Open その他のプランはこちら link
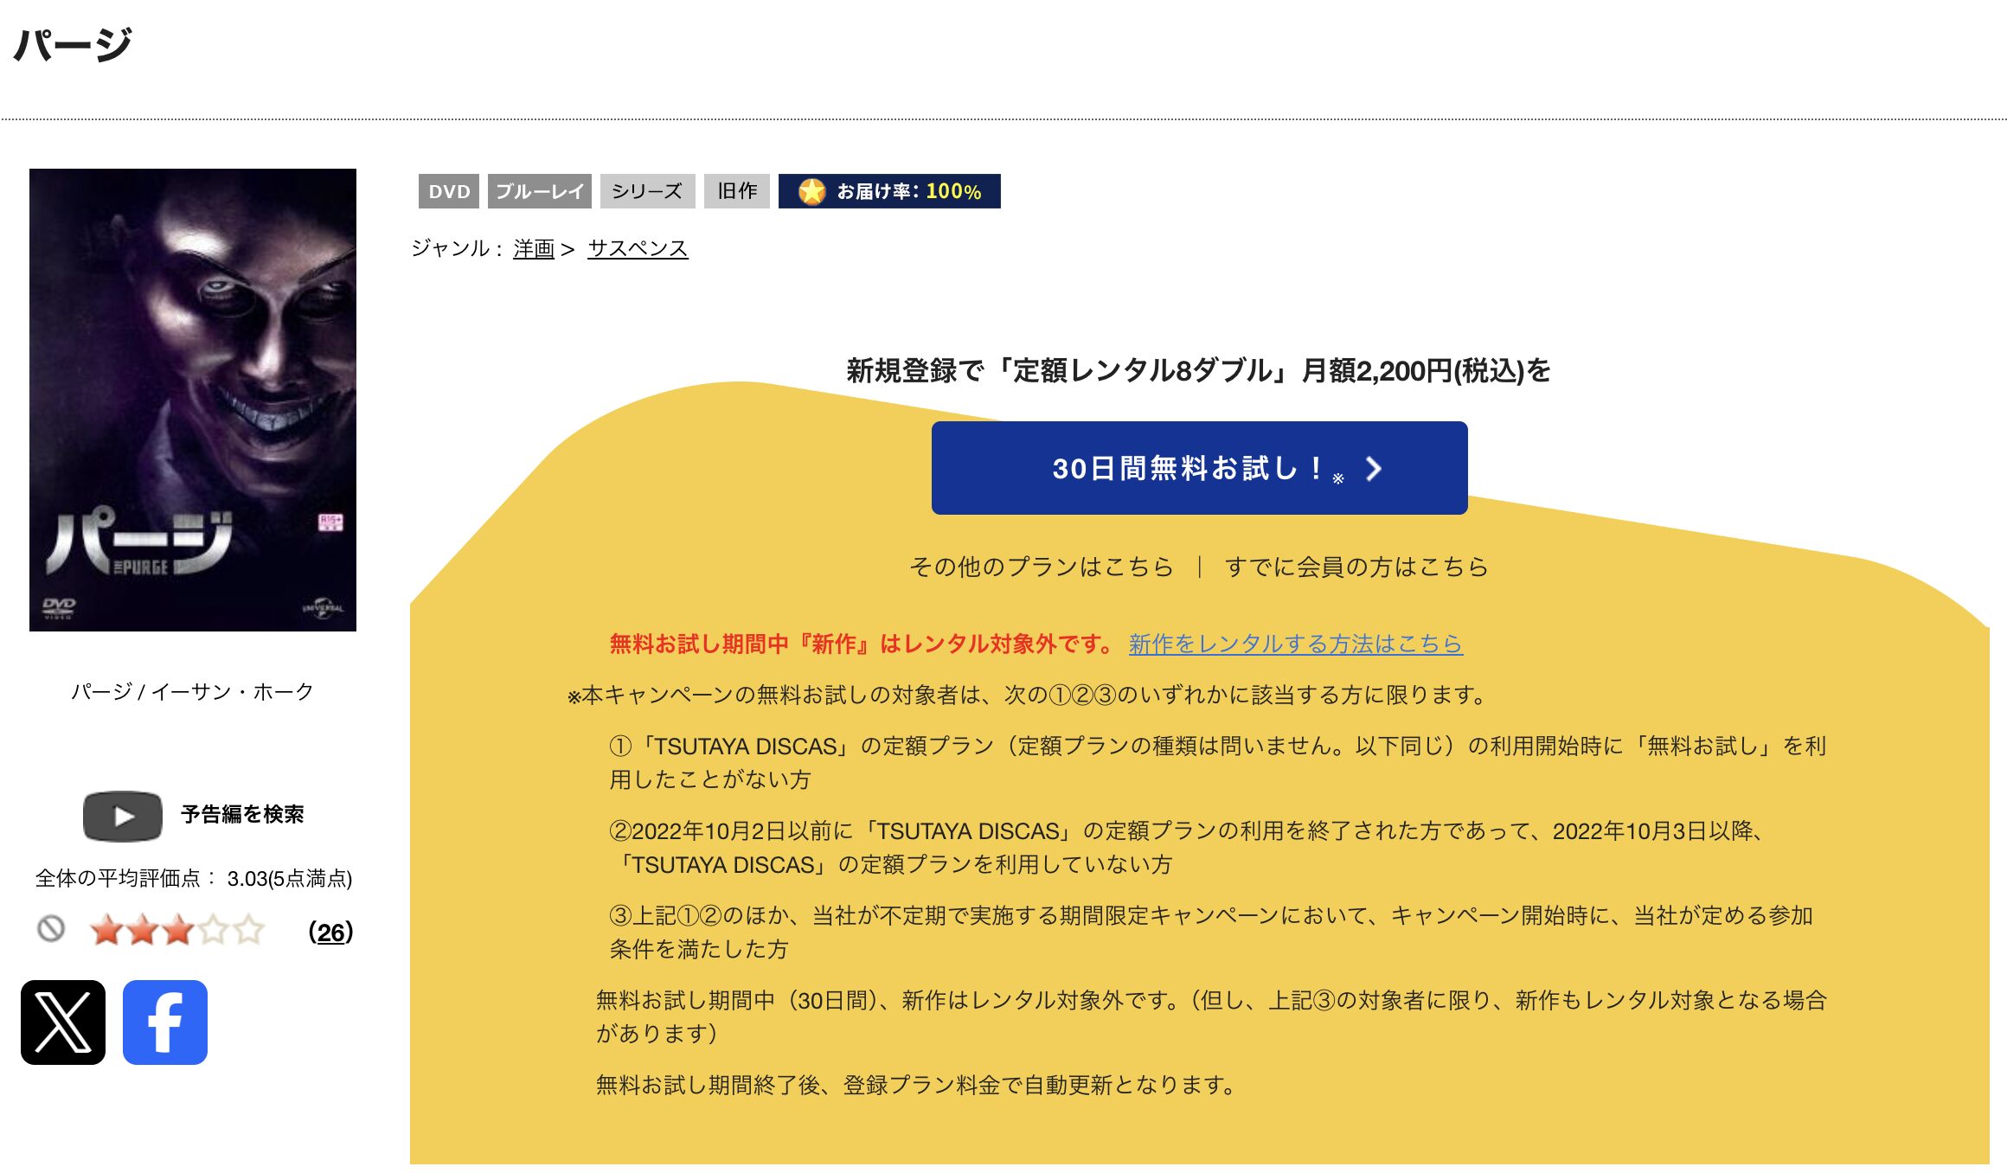The image size is (2007, 1173). (x=1042, y=567)
